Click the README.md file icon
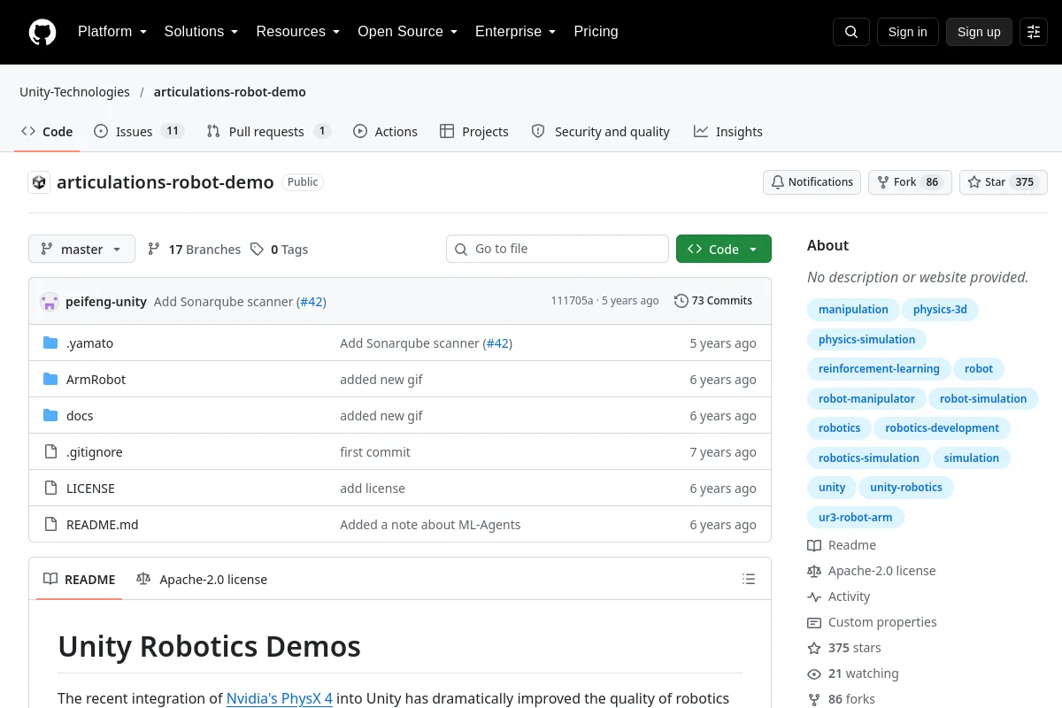This screenshot has width=1062, height=708. [x=50, y=524]
